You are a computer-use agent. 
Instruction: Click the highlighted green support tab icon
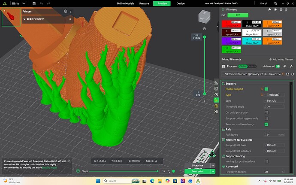216,100
